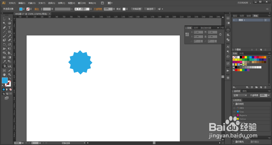The height and width of the screenshot is (145, 272).
Task: Select the Pencil tool
Action: 9,36
